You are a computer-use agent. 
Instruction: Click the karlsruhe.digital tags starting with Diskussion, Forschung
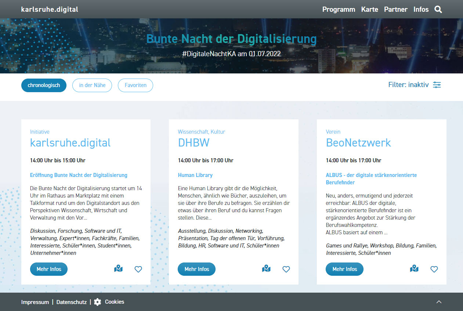click(x=85, y=242)
